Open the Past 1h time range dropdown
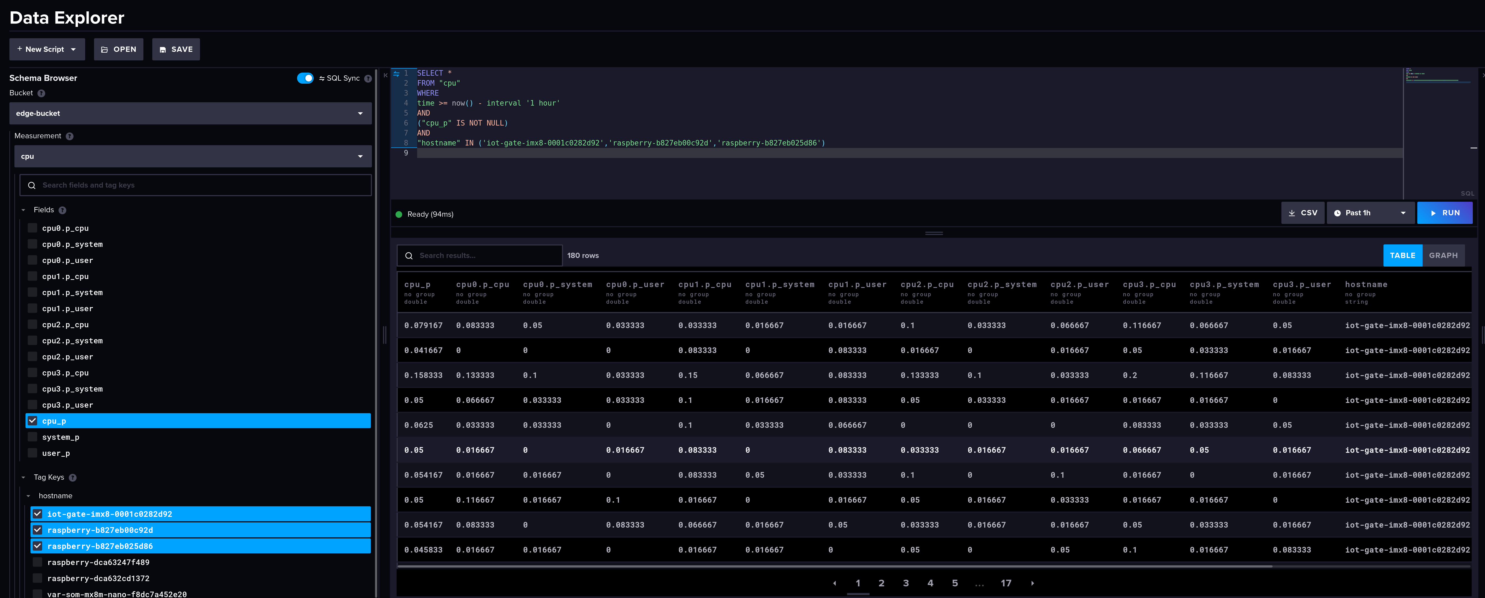Viewport: 1485px width, 598px height. (1370, 213)
